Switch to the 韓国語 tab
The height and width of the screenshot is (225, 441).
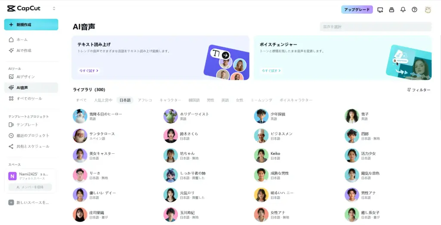194,100
